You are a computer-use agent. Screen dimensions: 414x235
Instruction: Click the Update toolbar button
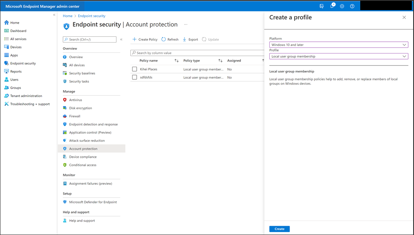click(210, 40)
